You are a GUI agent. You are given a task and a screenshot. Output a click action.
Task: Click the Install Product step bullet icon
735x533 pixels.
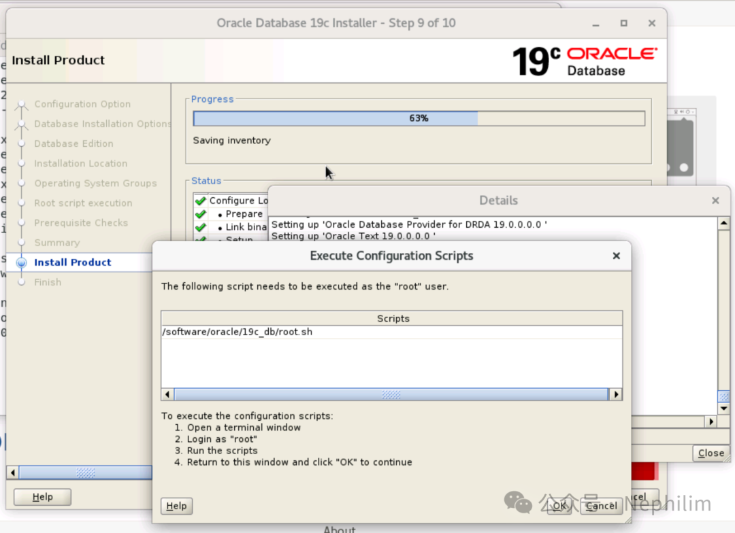click(x=22, y=262)
